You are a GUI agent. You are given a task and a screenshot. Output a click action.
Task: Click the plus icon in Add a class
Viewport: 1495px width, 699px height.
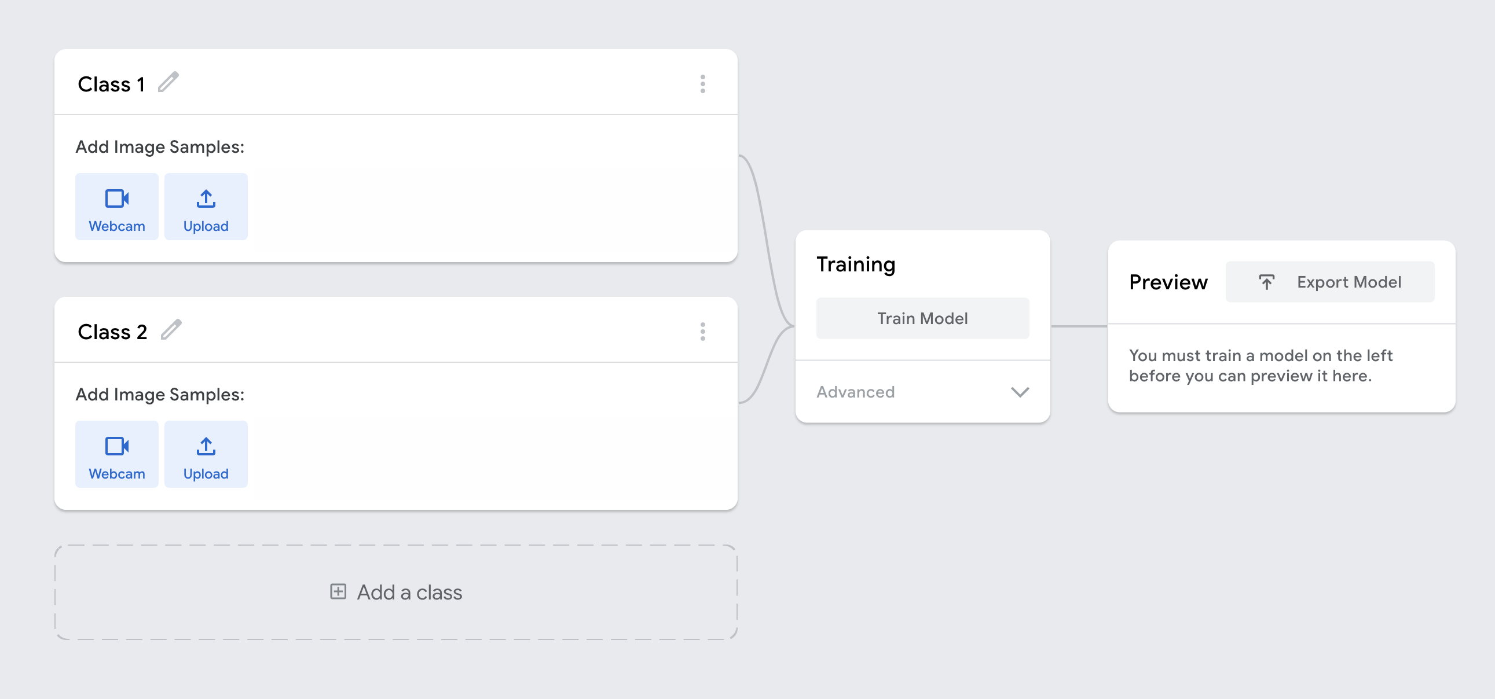[338, 592]
